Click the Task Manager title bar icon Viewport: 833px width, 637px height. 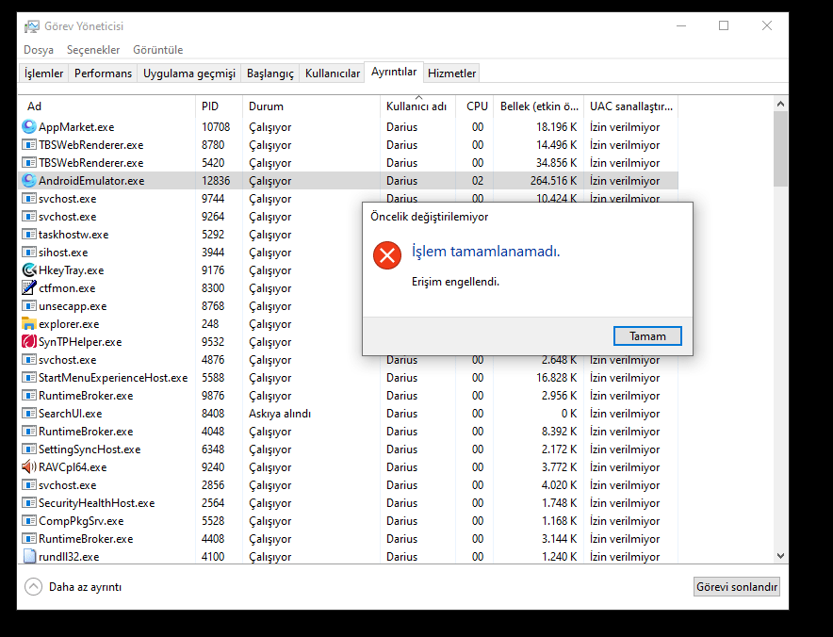click(32, 26)
